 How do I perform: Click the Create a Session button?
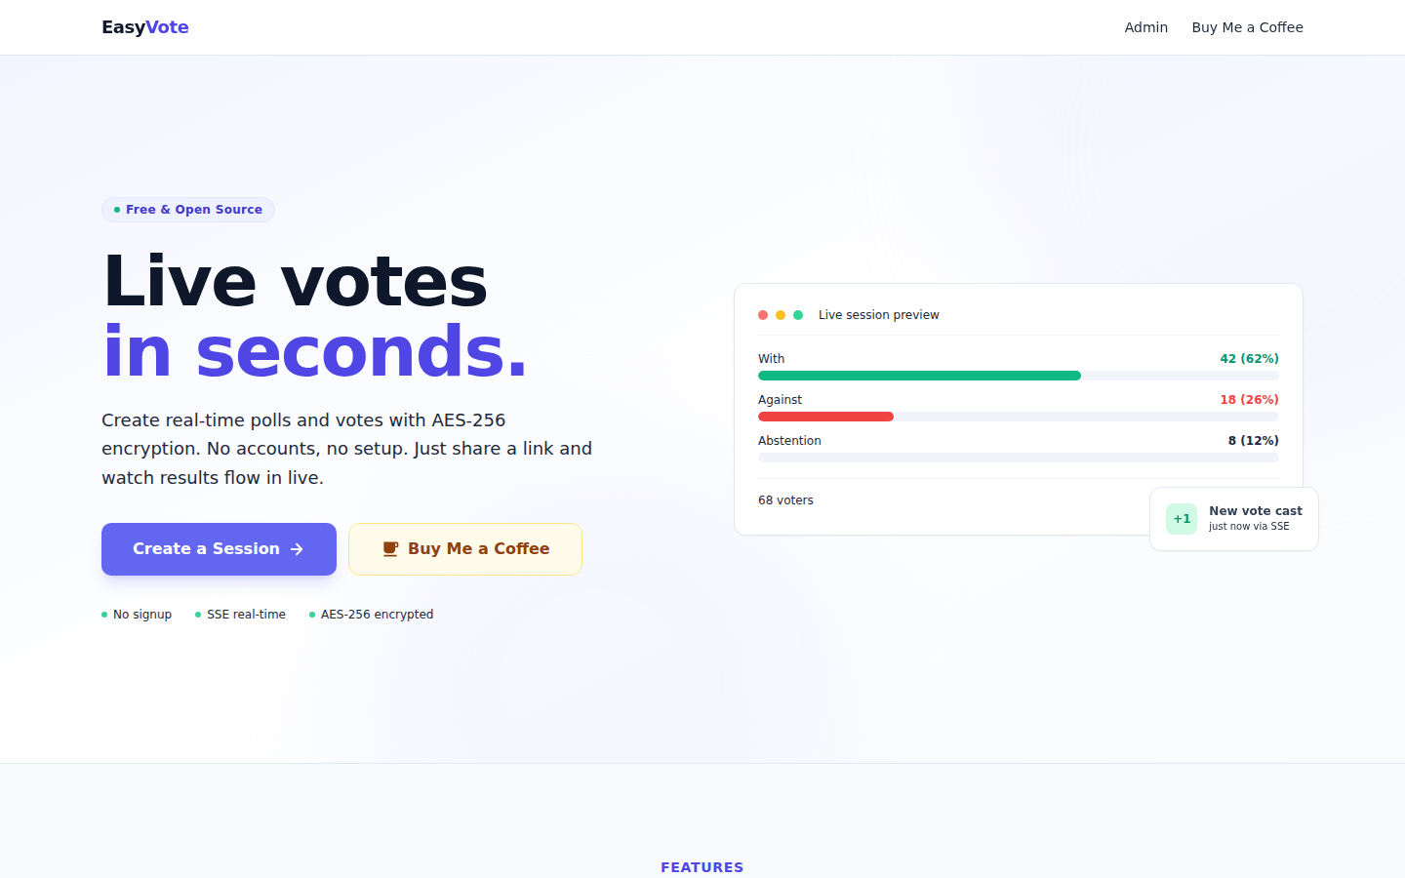click(219, 549)
